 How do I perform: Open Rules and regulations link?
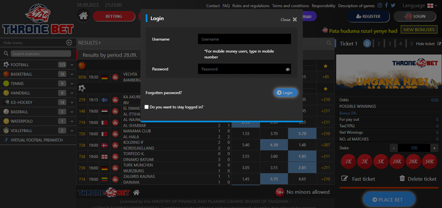[251, 5]
